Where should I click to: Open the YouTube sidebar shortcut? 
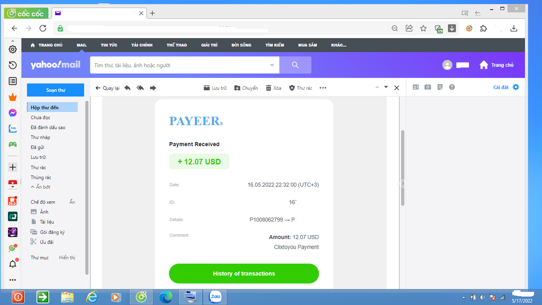[x=13, y=184]
